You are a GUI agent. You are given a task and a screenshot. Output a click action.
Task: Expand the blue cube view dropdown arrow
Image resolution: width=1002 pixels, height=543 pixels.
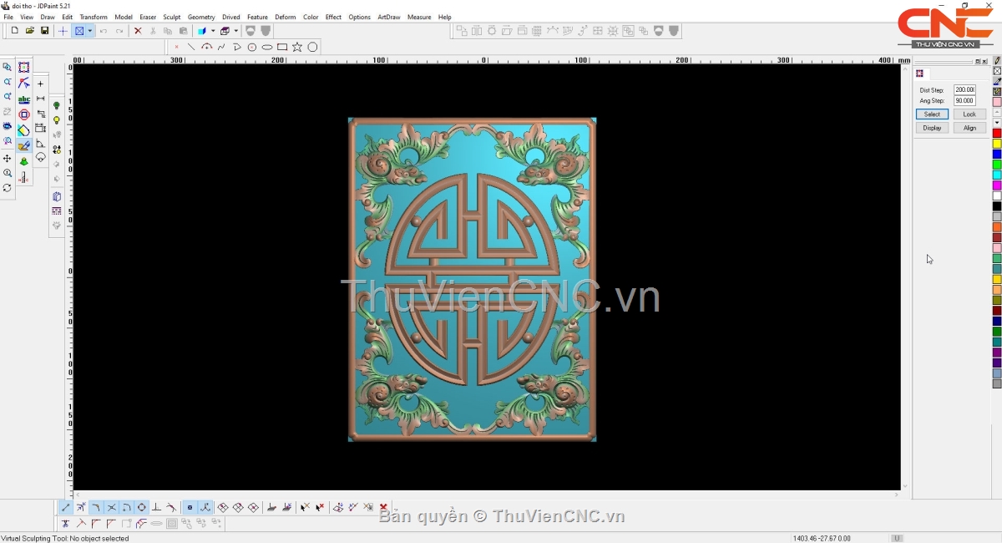(213, 31)
